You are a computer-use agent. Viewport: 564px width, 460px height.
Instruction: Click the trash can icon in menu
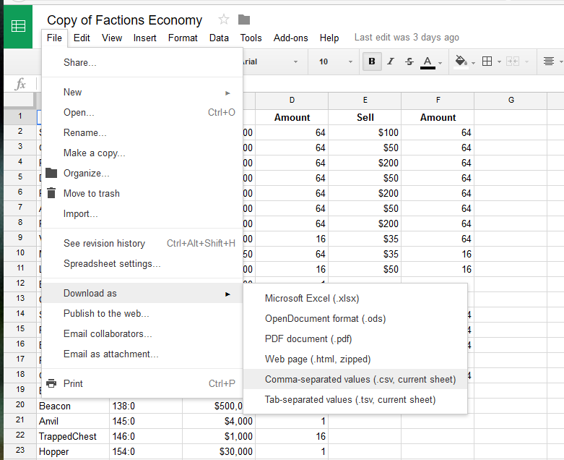[51, 193]
